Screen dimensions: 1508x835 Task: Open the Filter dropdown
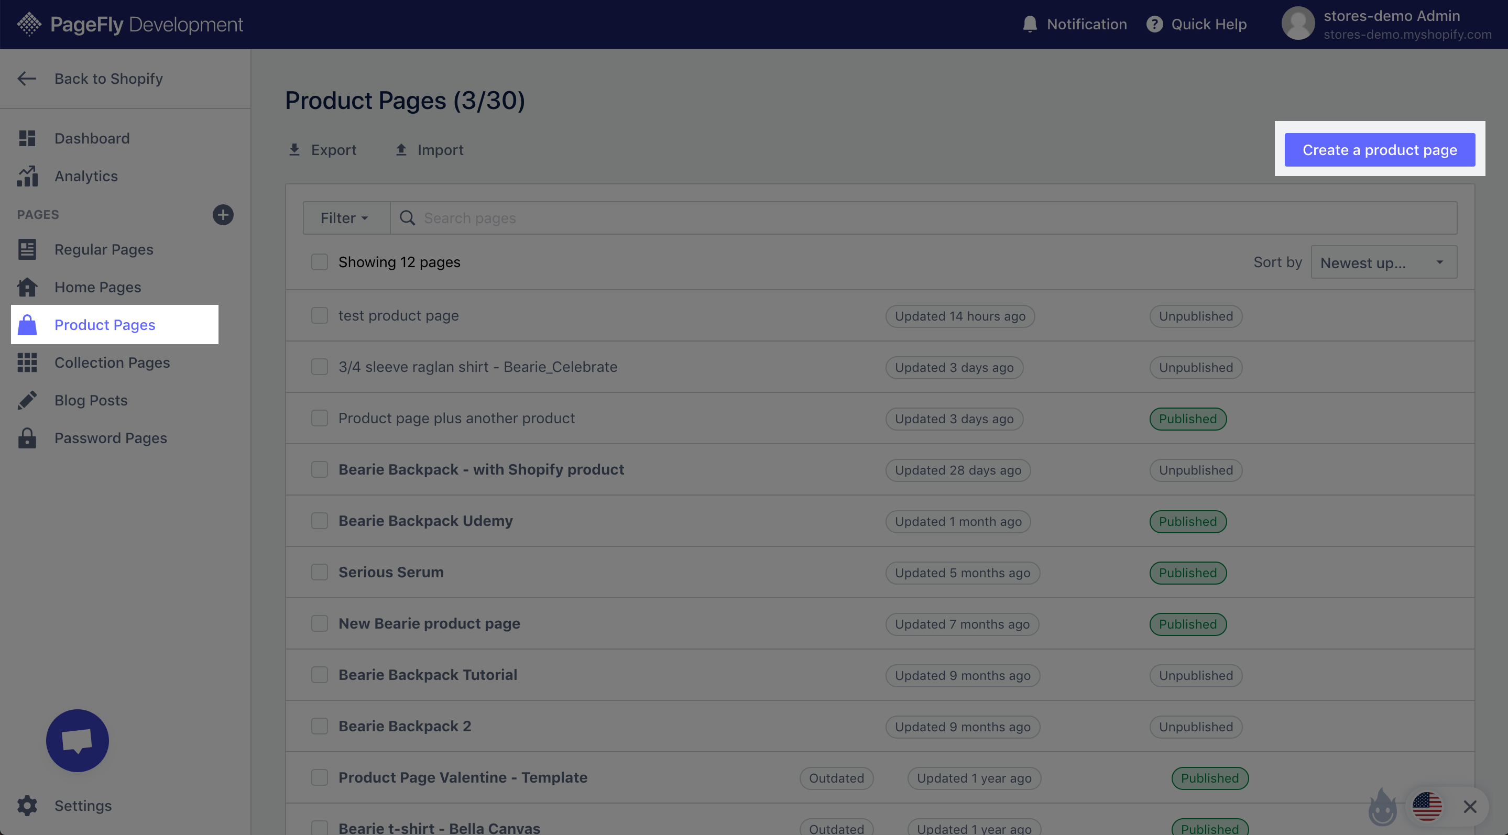pyautogui.click(x=346, y=218)
